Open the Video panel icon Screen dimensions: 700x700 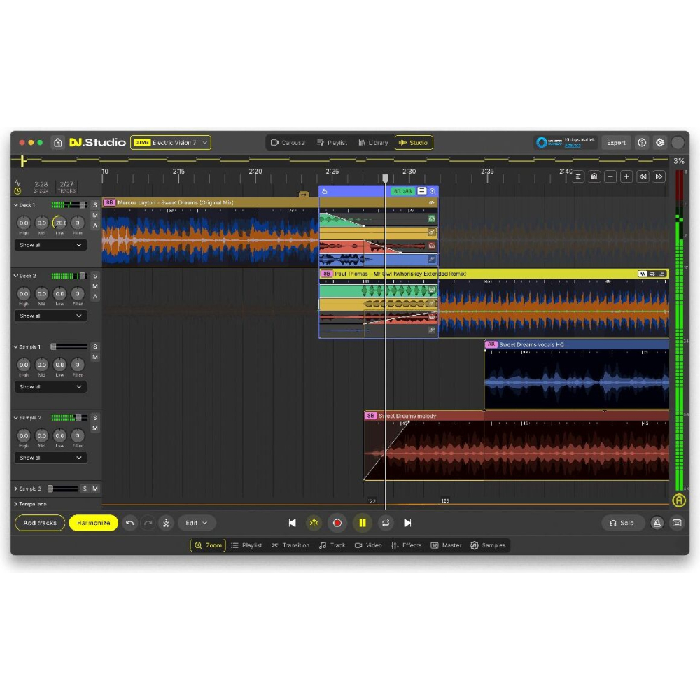(x=370, y=545)
